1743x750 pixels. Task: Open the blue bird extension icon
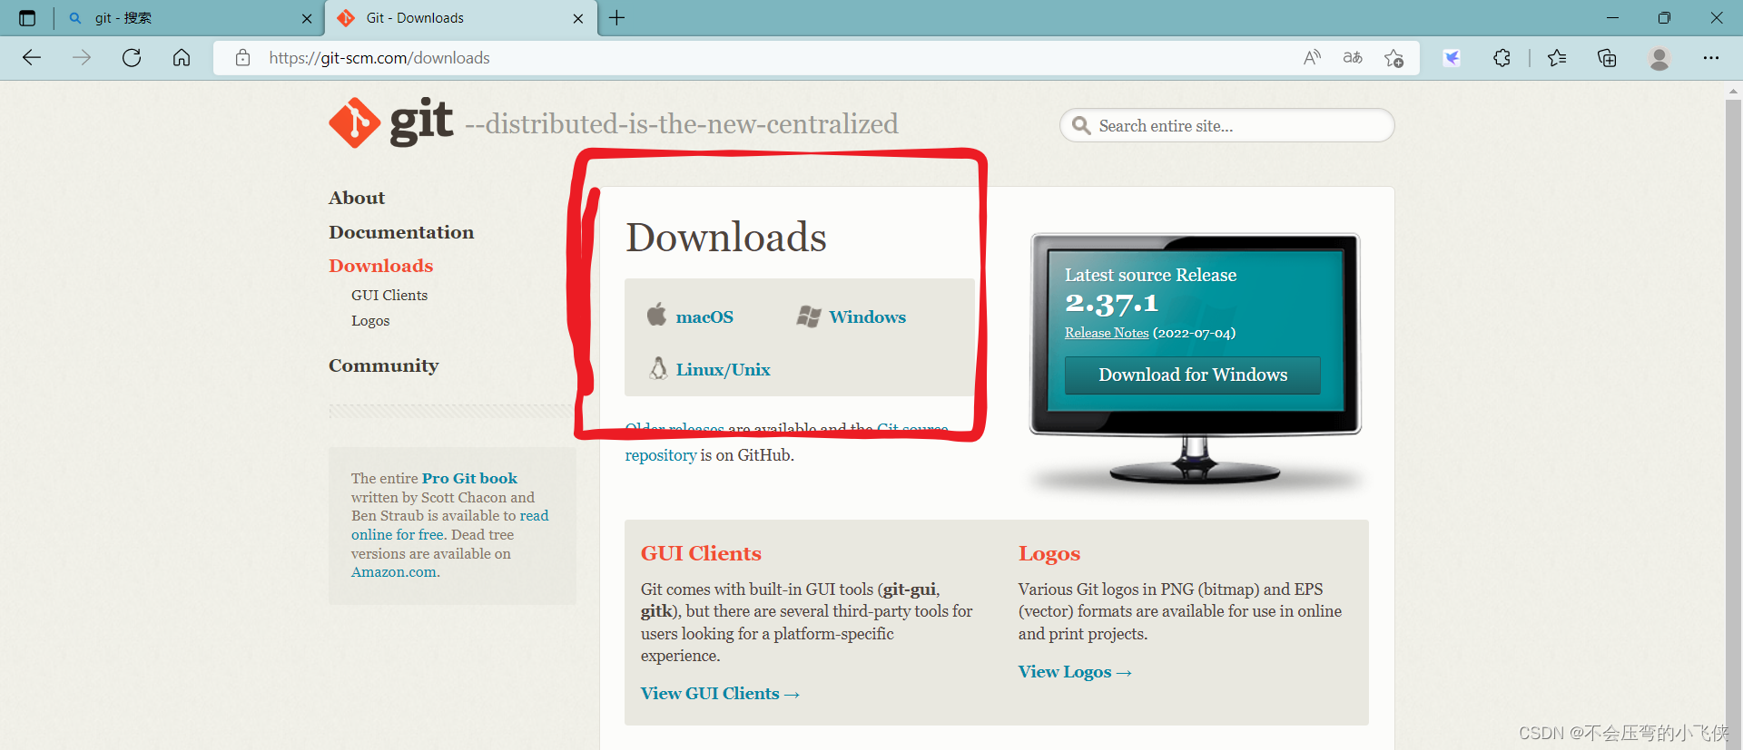pos(1452,58)
